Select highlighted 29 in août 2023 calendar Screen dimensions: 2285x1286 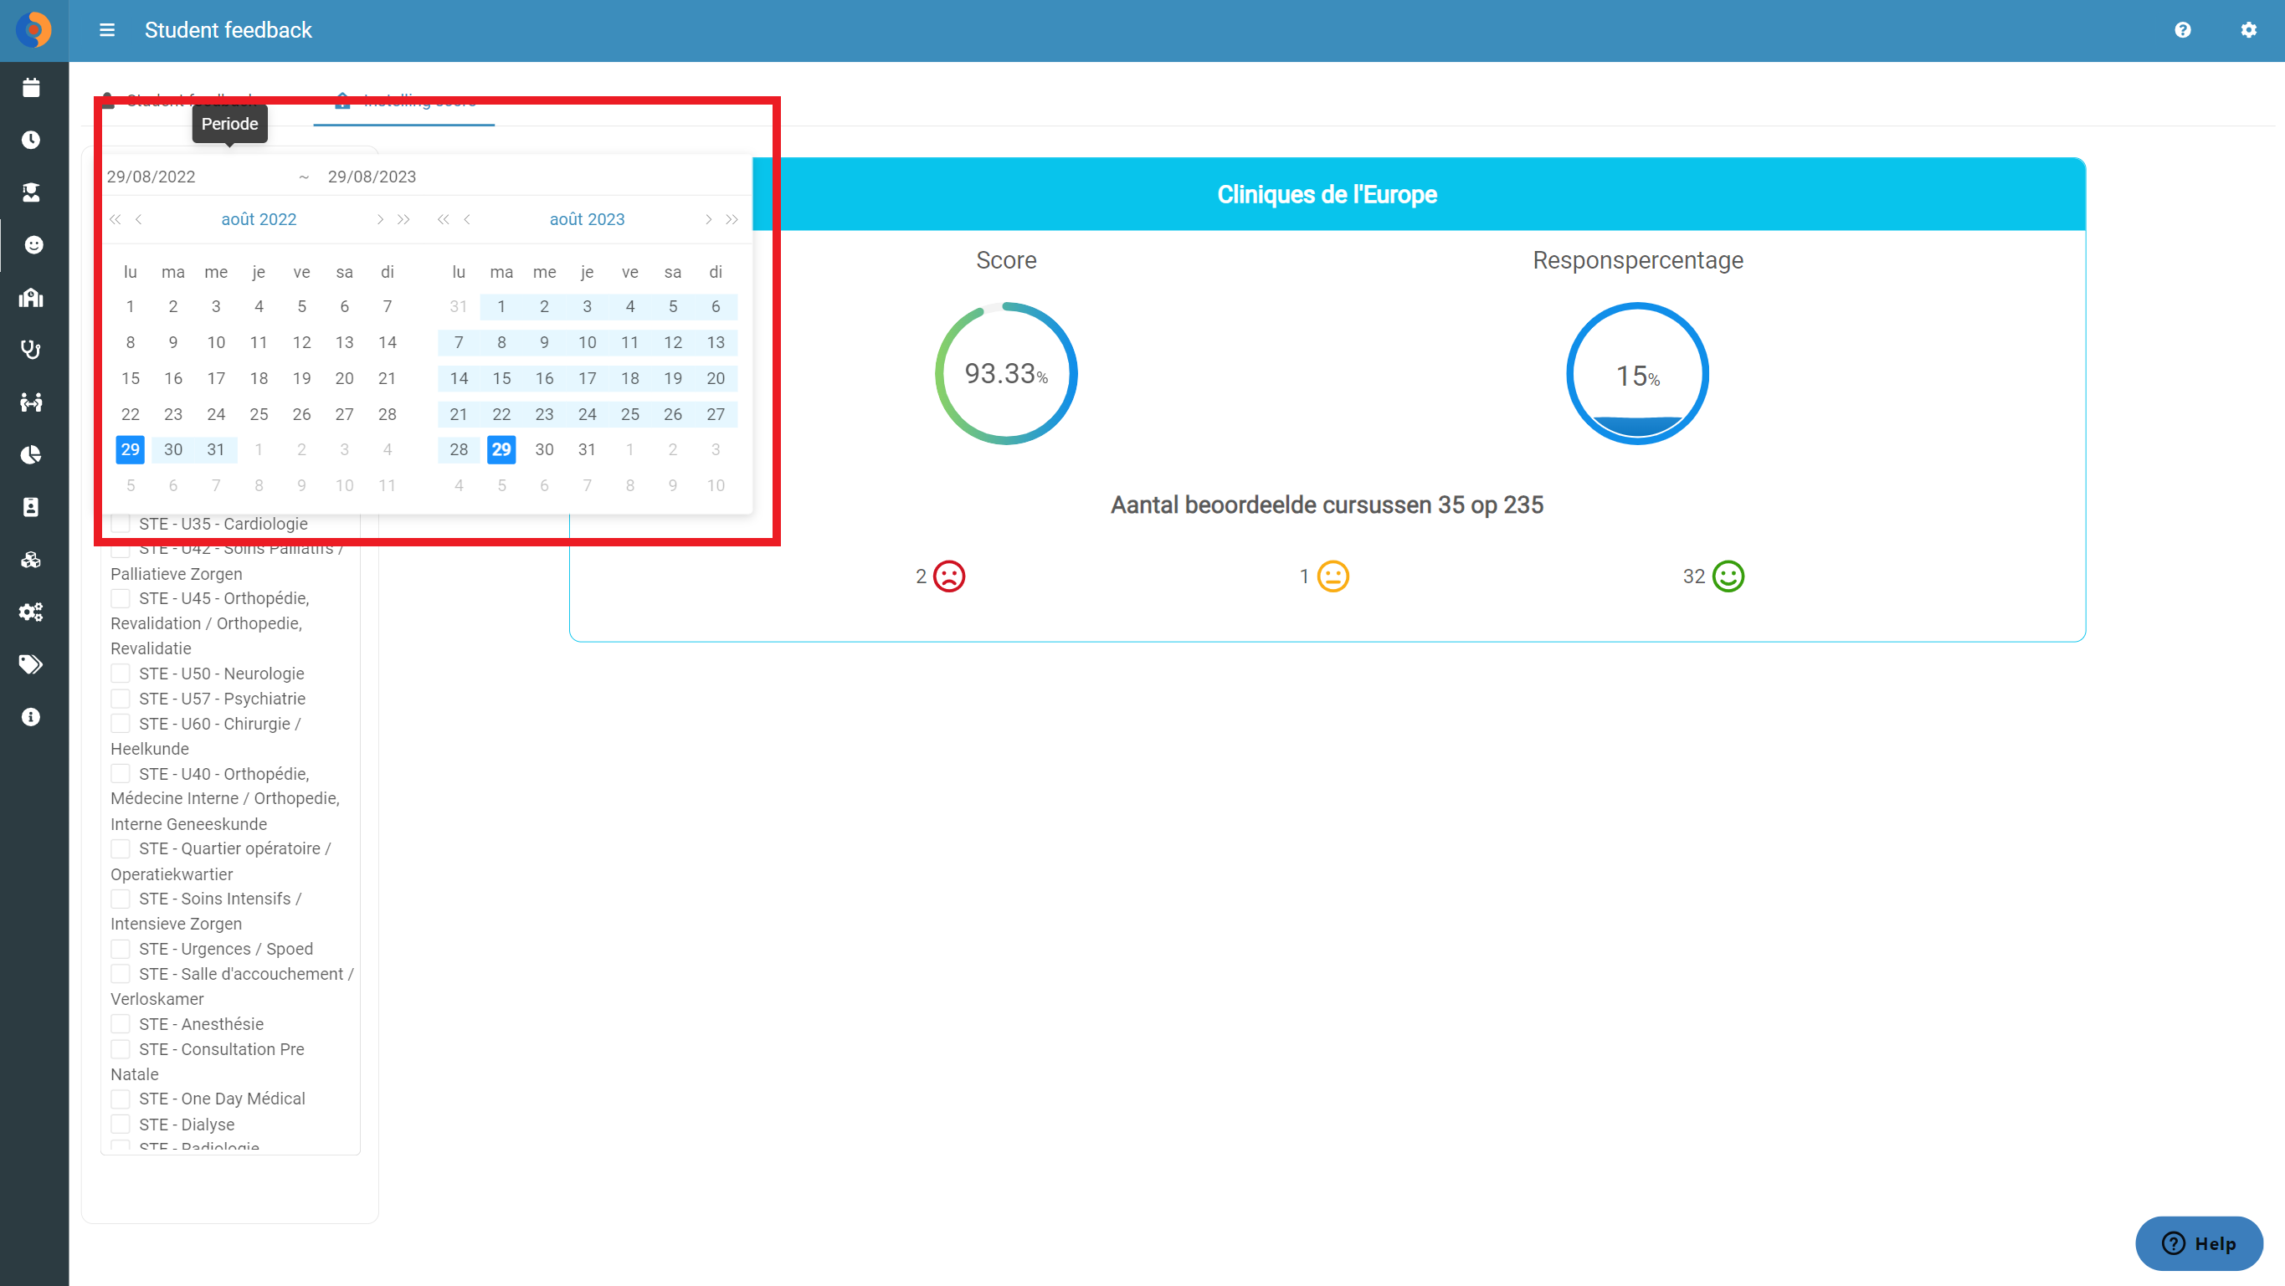coord(501,449)
